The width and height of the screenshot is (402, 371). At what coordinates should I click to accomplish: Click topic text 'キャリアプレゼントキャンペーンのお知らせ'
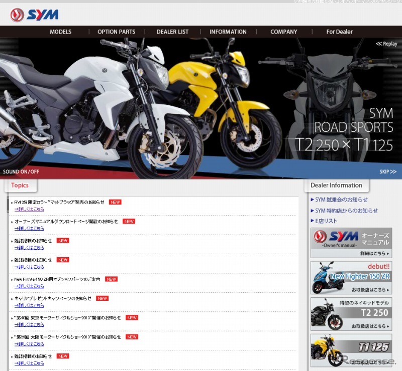(53, 298)
